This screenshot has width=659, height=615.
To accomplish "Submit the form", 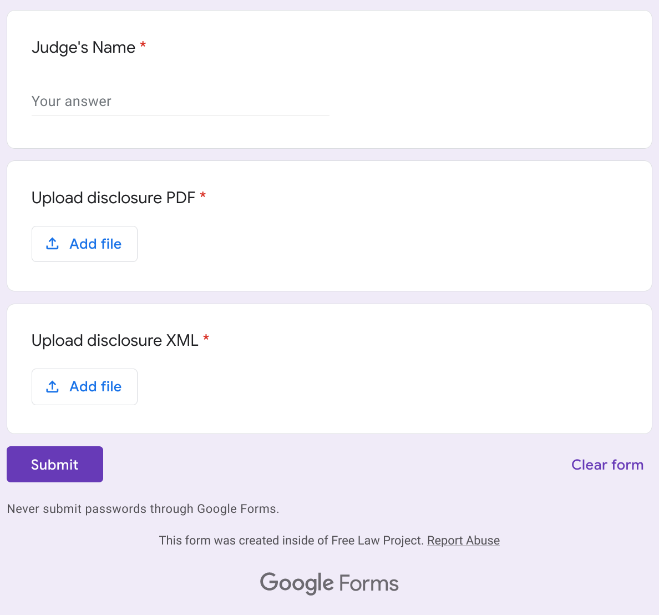I will click(x=54, y=465).
